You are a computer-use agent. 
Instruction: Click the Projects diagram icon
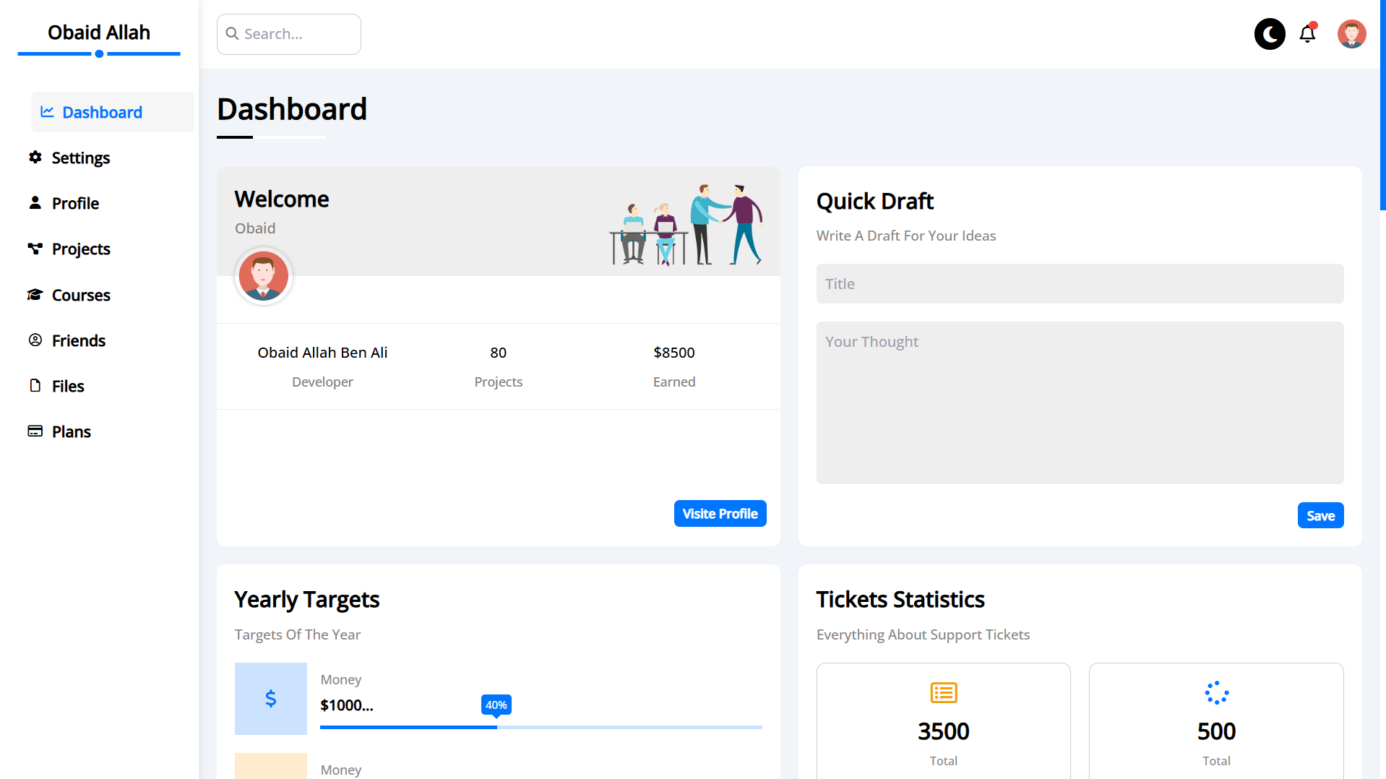coord(35,249)
